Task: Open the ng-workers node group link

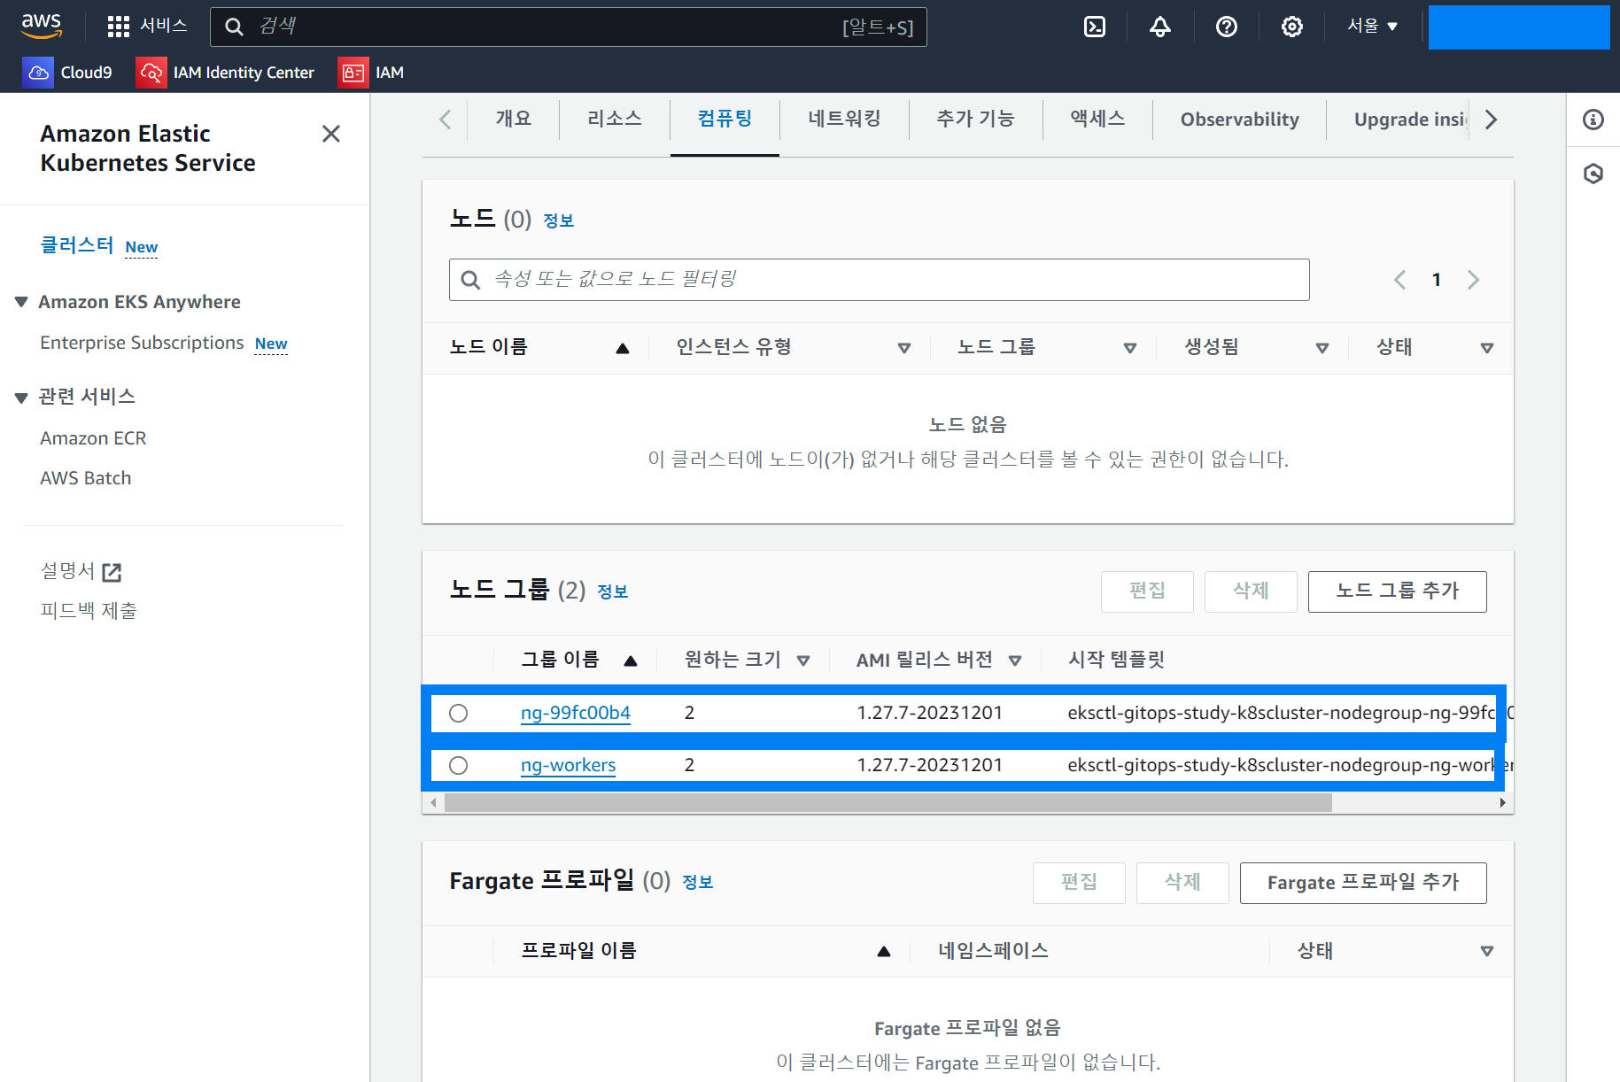Action: (568, 766)
